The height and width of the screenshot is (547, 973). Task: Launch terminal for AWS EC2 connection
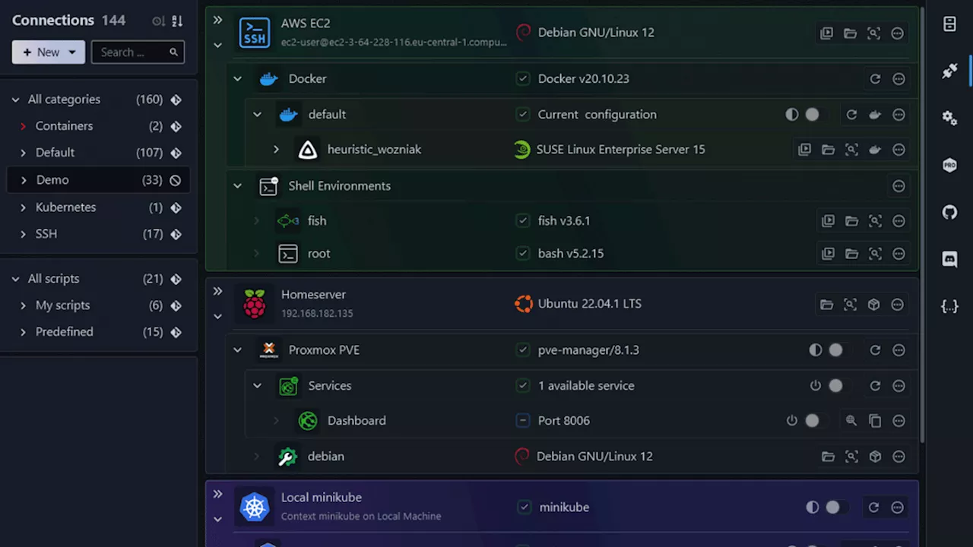point(826,33)
